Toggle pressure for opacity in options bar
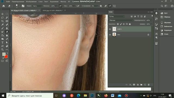Screen dimensions: 174x98 [60, 6]
